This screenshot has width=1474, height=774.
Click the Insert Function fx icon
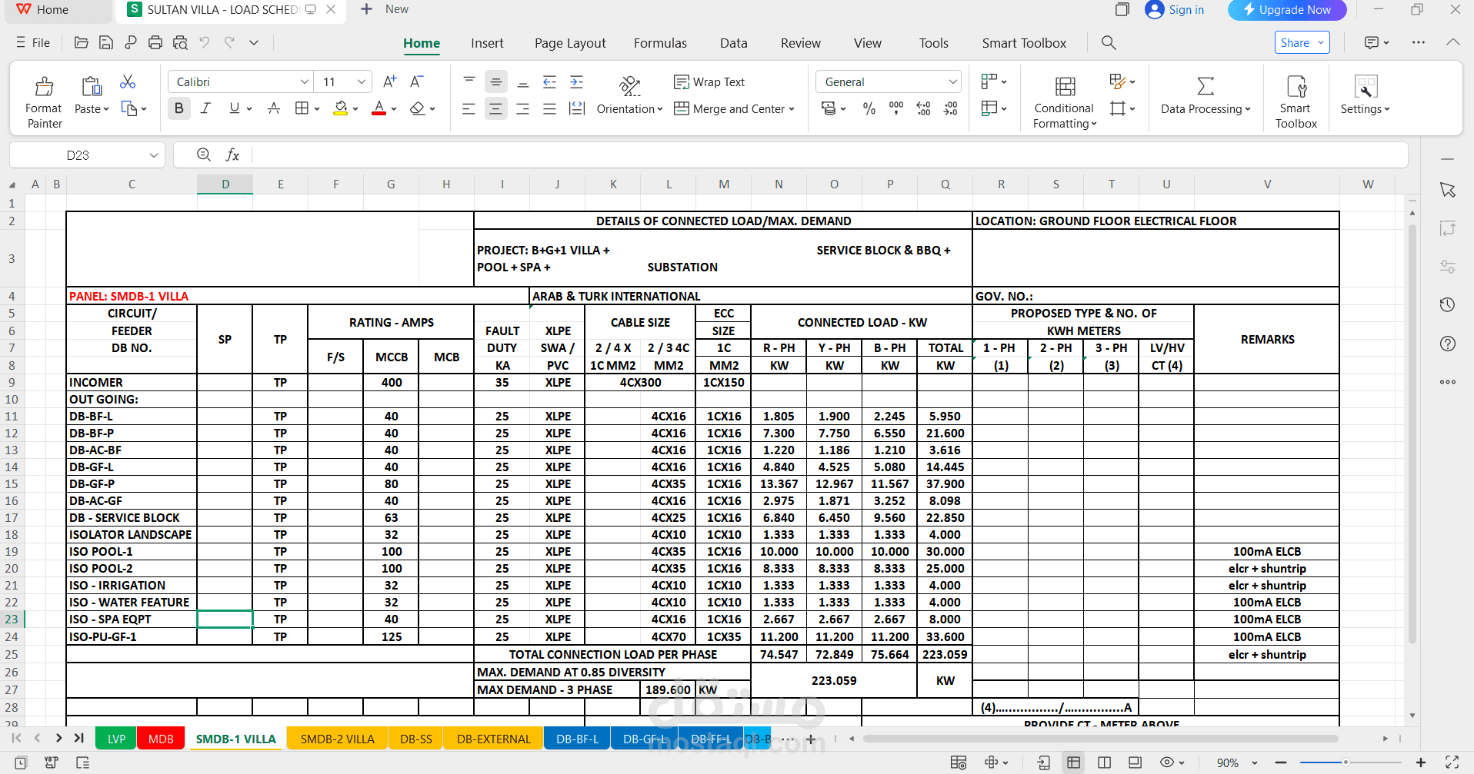232,155
